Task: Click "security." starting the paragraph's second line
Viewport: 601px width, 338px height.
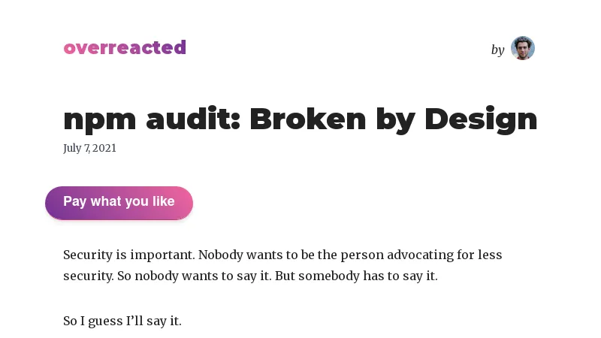Action: click(x=88, y=276)
